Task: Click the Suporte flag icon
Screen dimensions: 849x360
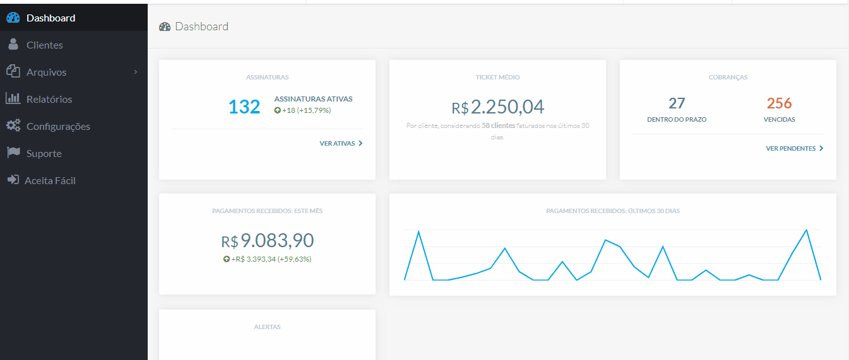Action: 13,153
